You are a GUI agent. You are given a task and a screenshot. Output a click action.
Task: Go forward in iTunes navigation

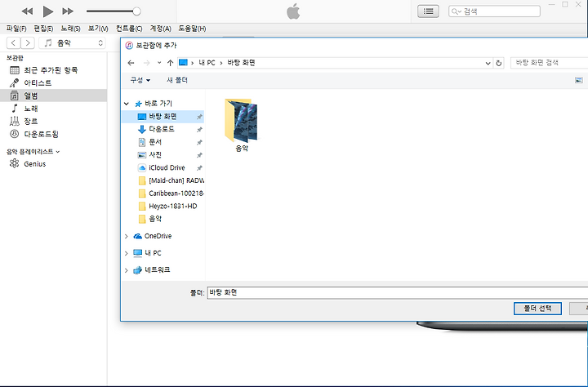point(28,42)
